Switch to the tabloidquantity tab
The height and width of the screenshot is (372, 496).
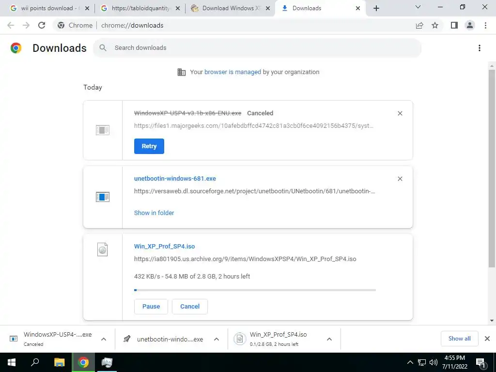141,8
